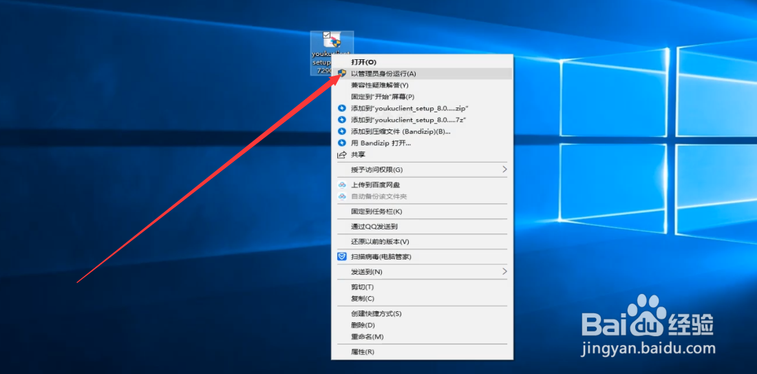The image size is (757, 374).
Task: Open with 用 Bandizip 打开...
Action: 421,143
